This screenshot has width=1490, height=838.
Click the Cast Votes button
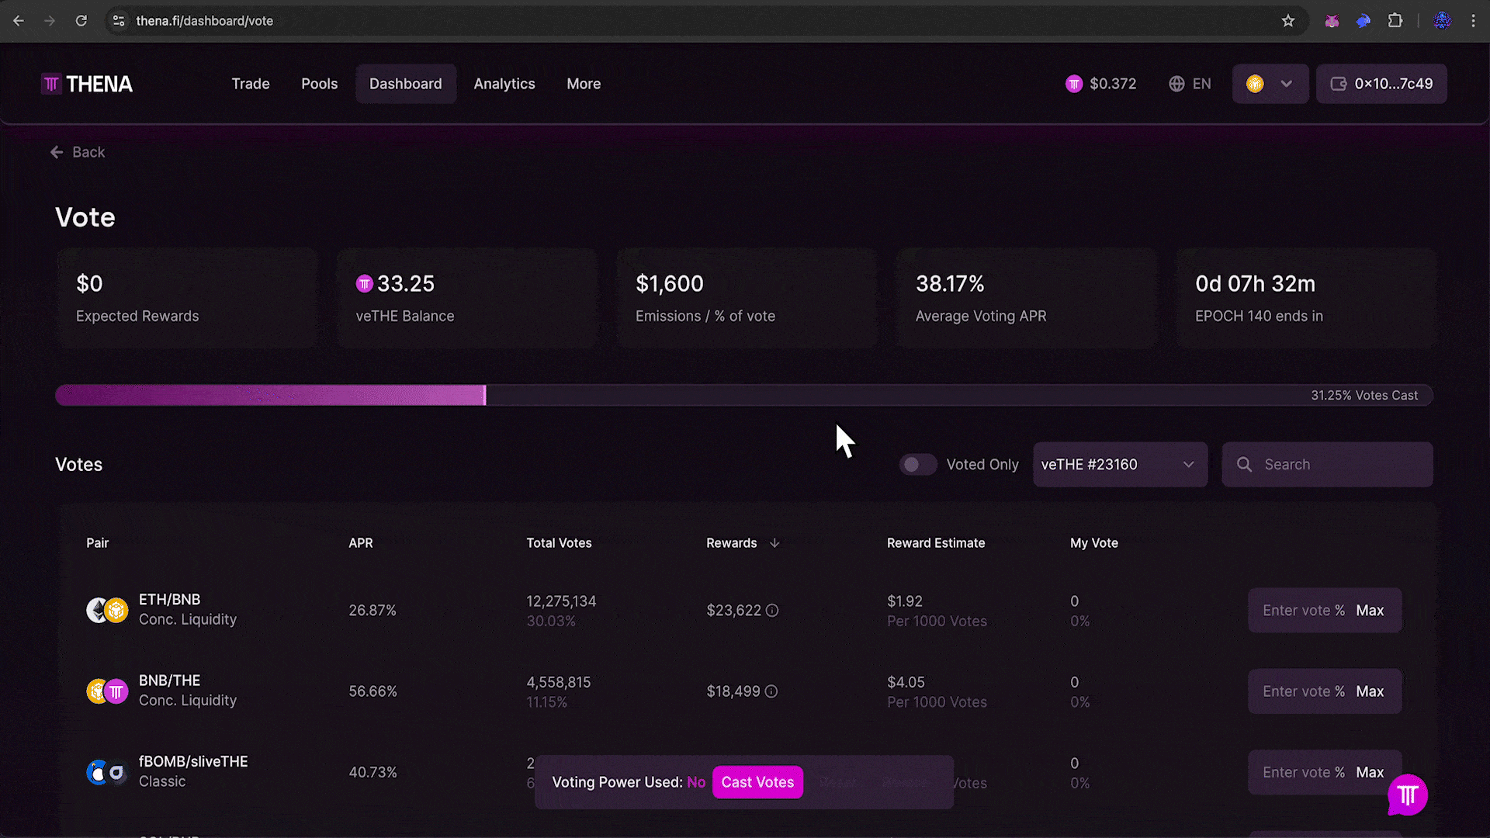[757, 782]
